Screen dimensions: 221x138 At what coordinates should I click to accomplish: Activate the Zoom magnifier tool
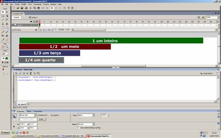tap(7, 47)
